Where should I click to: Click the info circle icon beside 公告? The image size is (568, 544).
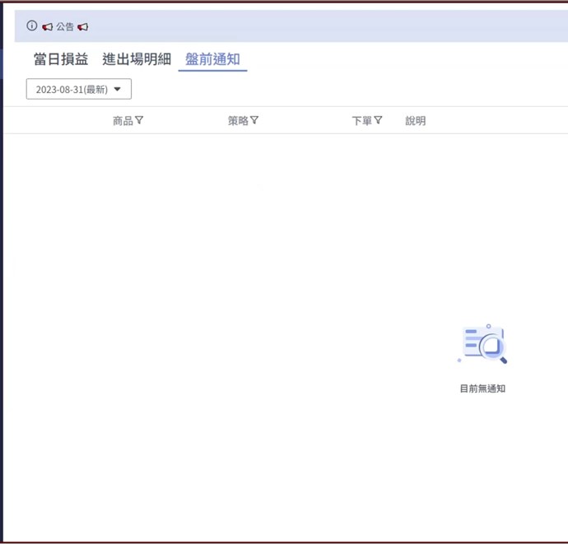click(32, 26)
